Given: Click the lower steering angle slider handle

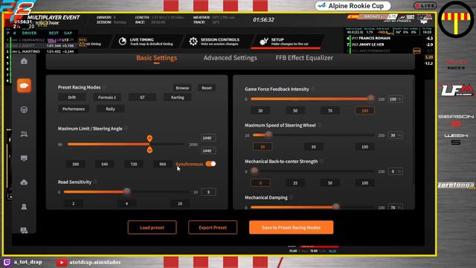Looking at the screenshot, I should point(149,150).
